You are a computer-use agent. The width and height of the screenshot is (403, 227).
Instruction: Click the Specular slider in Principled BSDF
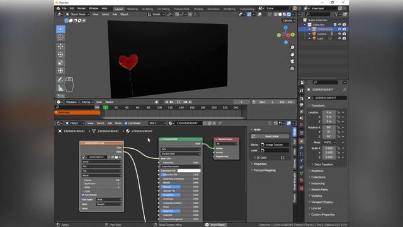[180, 187]
